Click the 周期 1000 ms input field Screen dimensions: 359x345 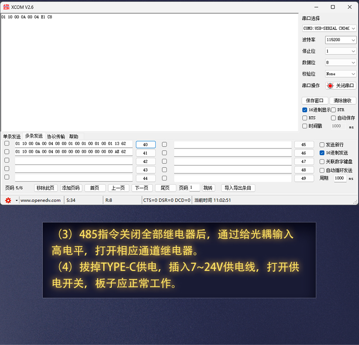coord(339,178)
